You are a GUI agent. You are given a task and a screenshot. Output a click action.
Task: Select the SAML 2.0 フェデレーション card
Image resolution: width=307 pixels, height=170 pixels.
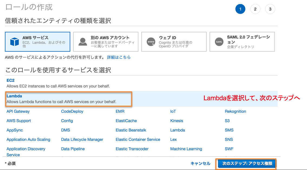(x=242, y=42)
